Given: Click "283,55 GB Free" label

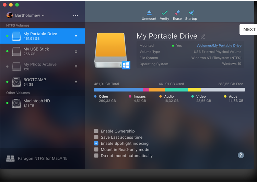Looking at the screenshot, I should click(231, 84).
